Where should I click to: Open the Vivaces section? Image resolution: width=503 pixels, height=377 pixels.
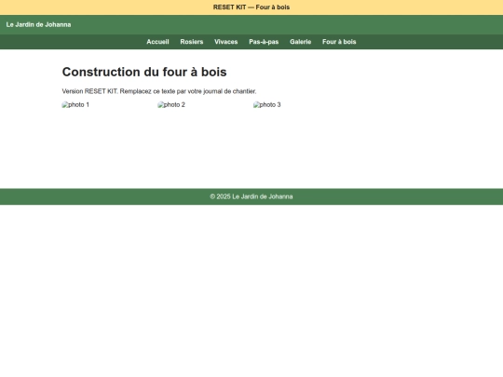225,42
